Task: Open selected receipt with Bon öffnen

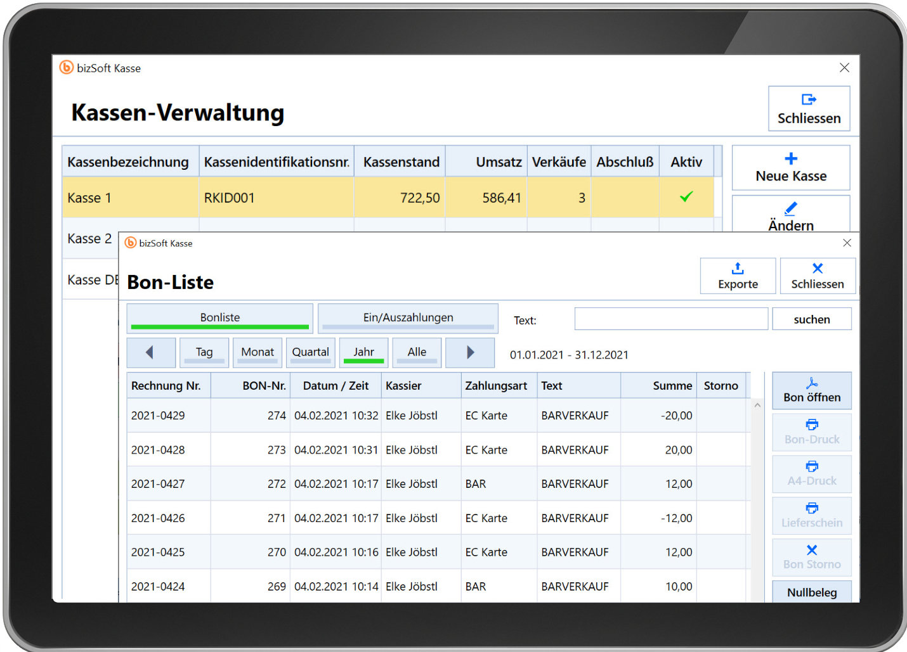Action: point(812,390)
